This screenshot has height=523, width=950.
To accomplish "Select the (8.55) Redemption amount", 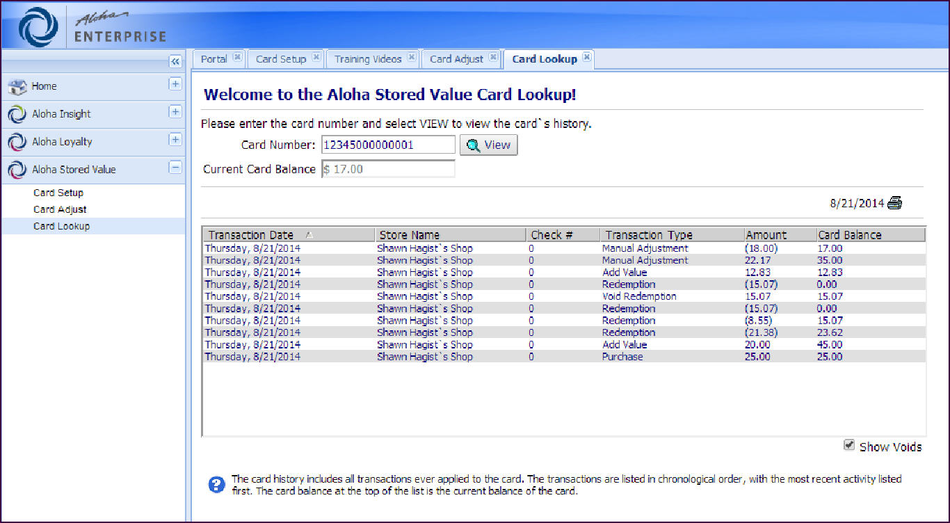I will click(x=759, y=321).
